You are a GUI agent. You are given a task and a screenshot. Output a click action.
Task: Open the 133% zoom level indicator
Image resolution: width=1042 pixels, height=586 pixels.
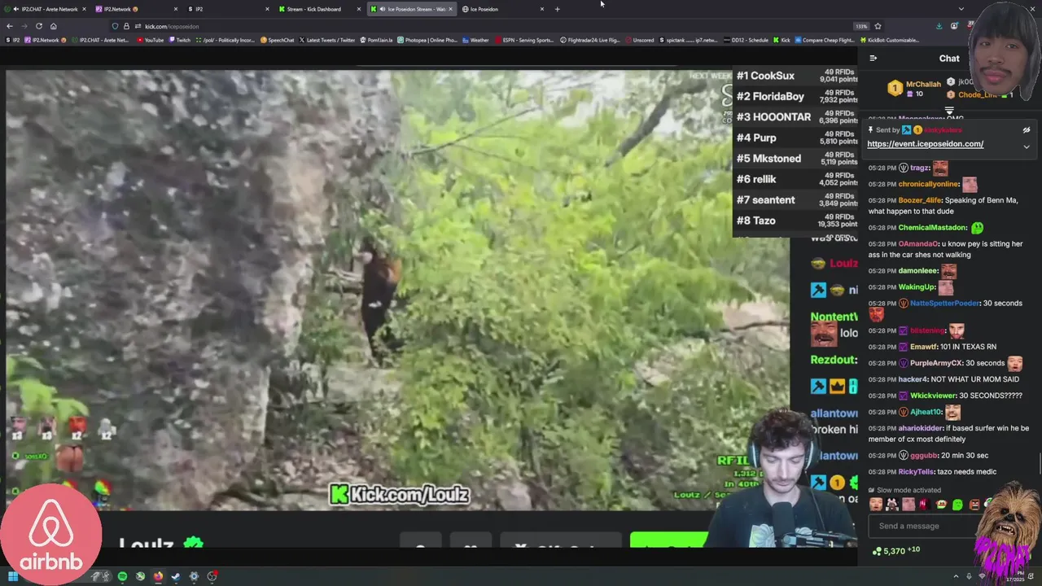[x=861, y=26]
